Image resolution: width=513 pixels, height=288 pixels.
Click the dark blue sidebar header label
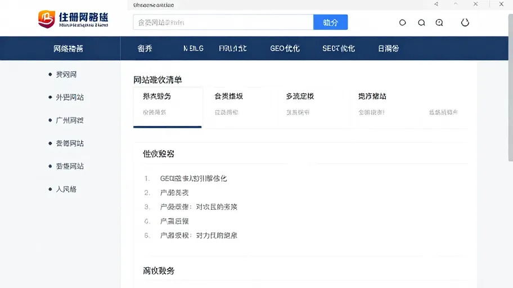[68, 49]
